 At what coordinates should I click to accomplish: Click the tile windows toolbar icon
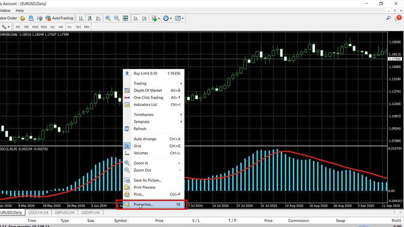click(126, 18)
